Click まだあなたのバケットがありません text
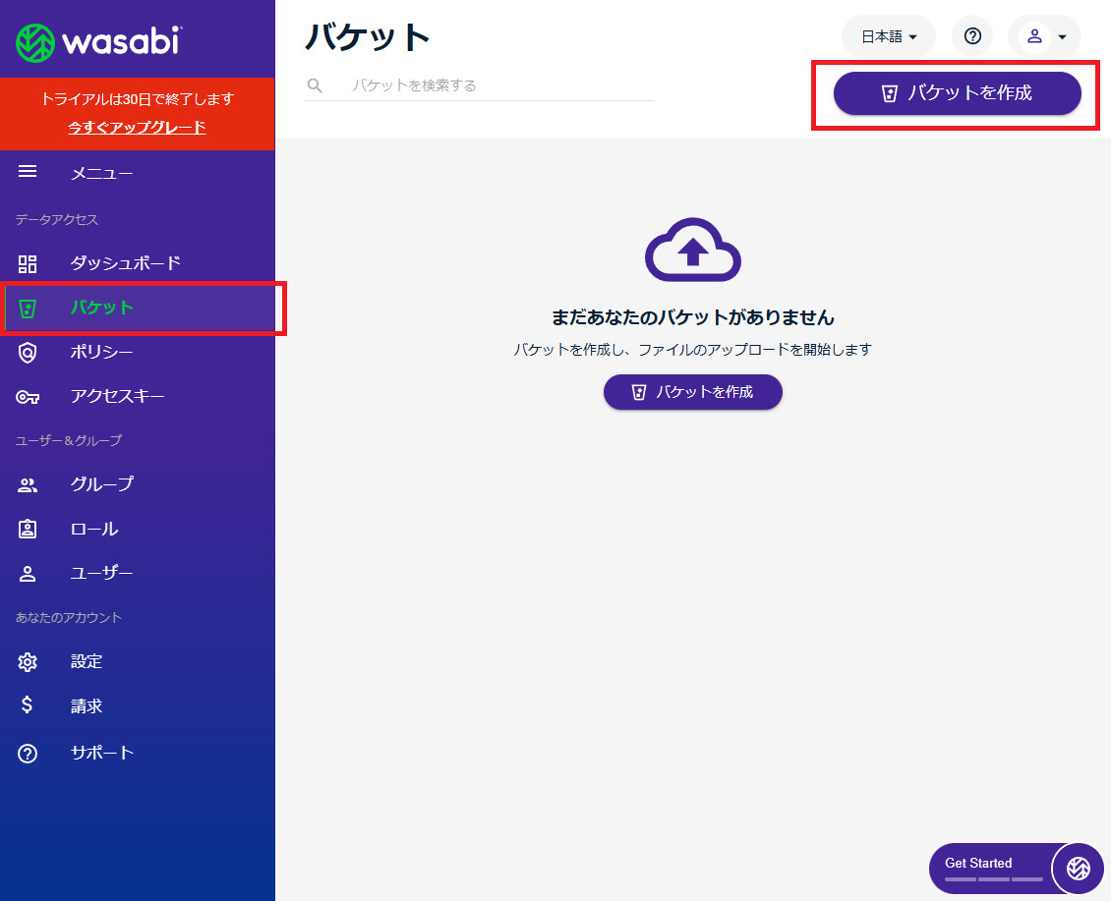The width and height of the screenshot is (1111, 901). [x=693, y=317]
